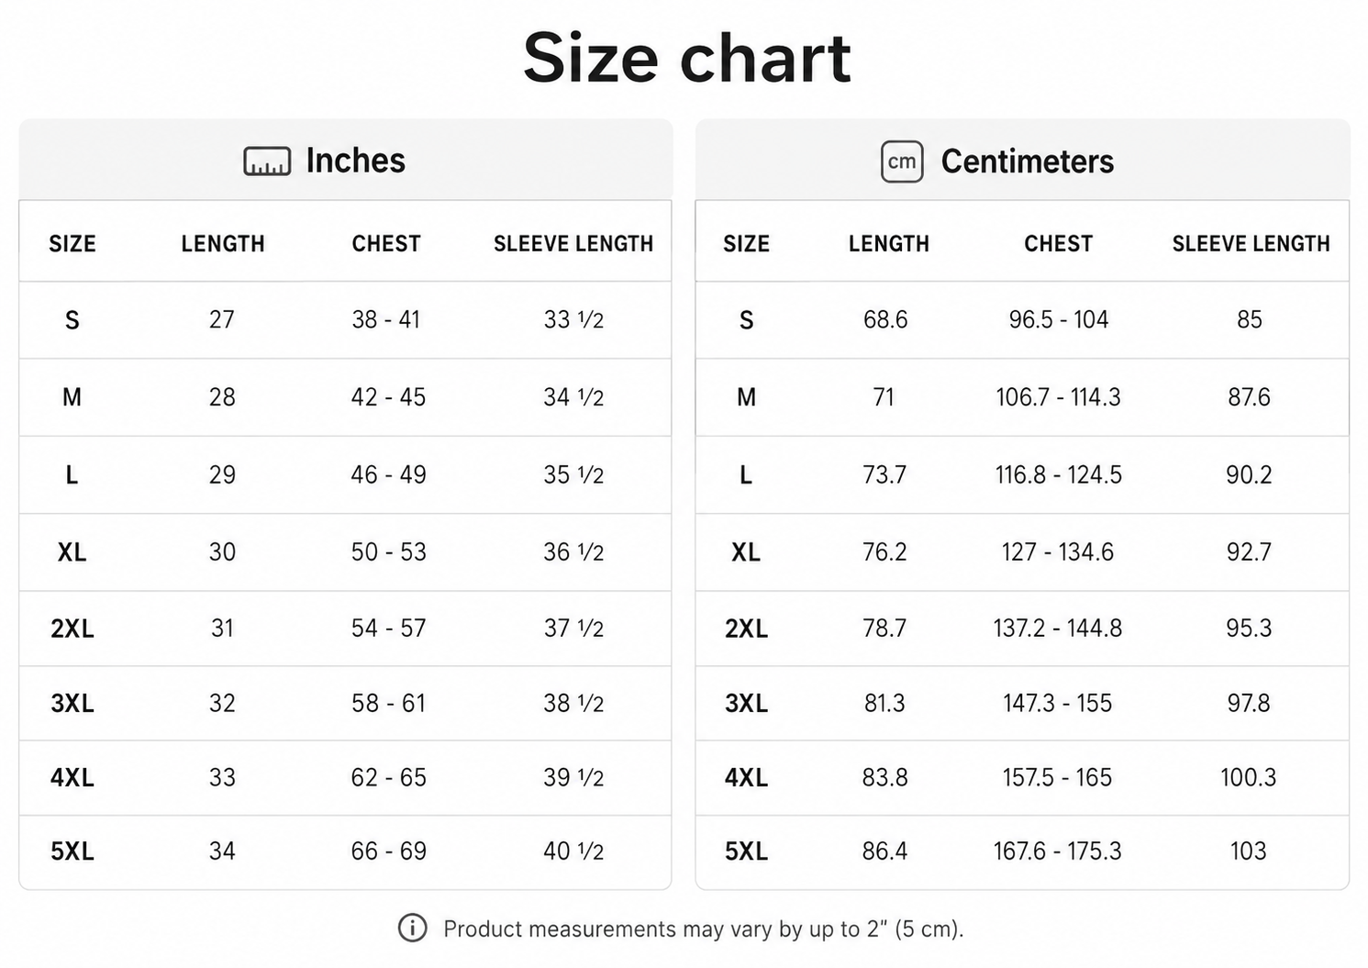Screen dimensions: 1368x968
Task: Click the info icon near measurements note
Action: click(x=413, y=928)
